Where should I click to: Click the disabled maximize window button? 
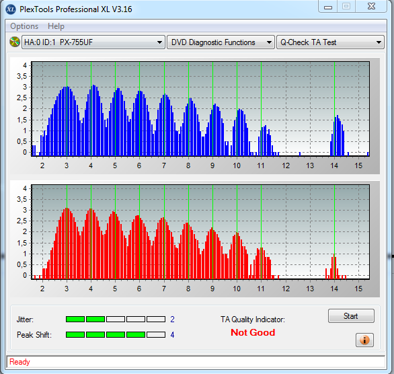346,6
